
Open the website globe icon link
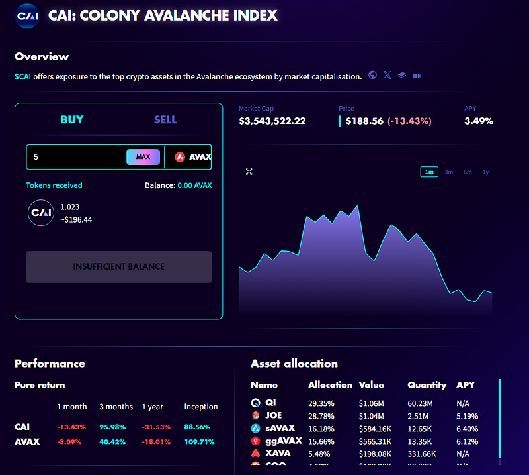pos(372,75)
